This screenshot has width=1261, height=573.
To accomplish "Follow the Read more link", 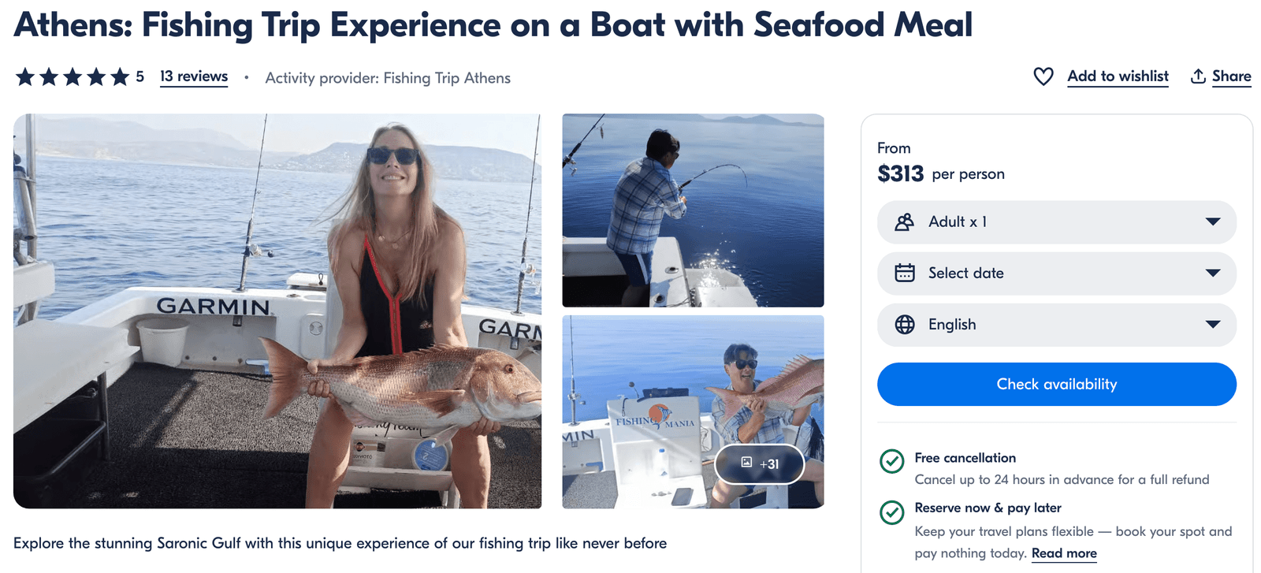I will [1064, 553].
